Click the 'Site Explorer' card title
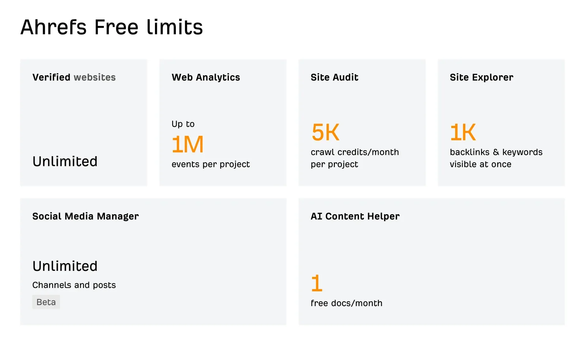The height and width of the screenshot is (339, 585). [x=481, y=77]
